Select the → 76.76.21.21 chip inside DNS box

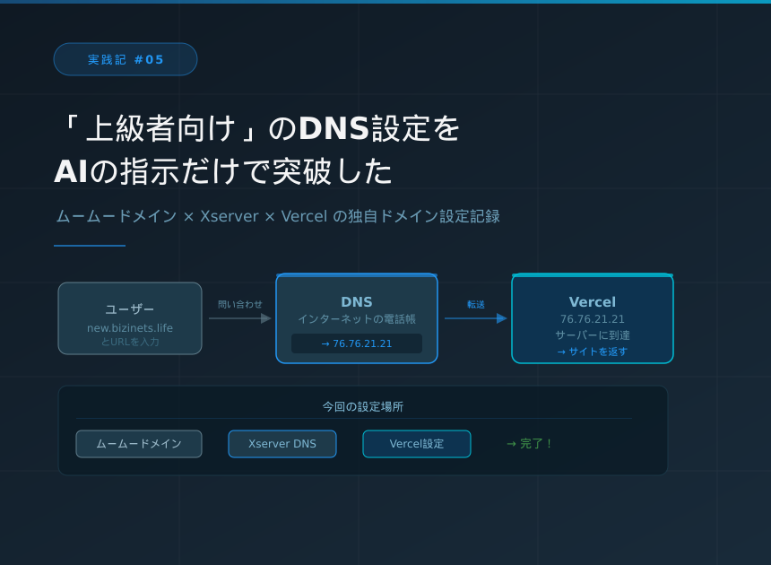coord(357,343)
